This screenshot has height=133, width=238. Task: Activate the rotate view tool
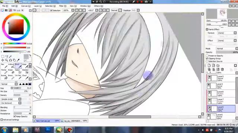tap(10, 60)
